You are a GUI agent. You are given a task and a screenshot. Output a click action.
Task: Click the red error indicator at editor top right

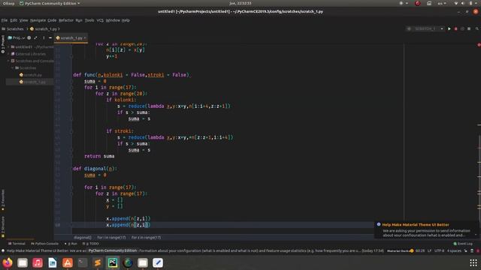click(x=479, y=45)
